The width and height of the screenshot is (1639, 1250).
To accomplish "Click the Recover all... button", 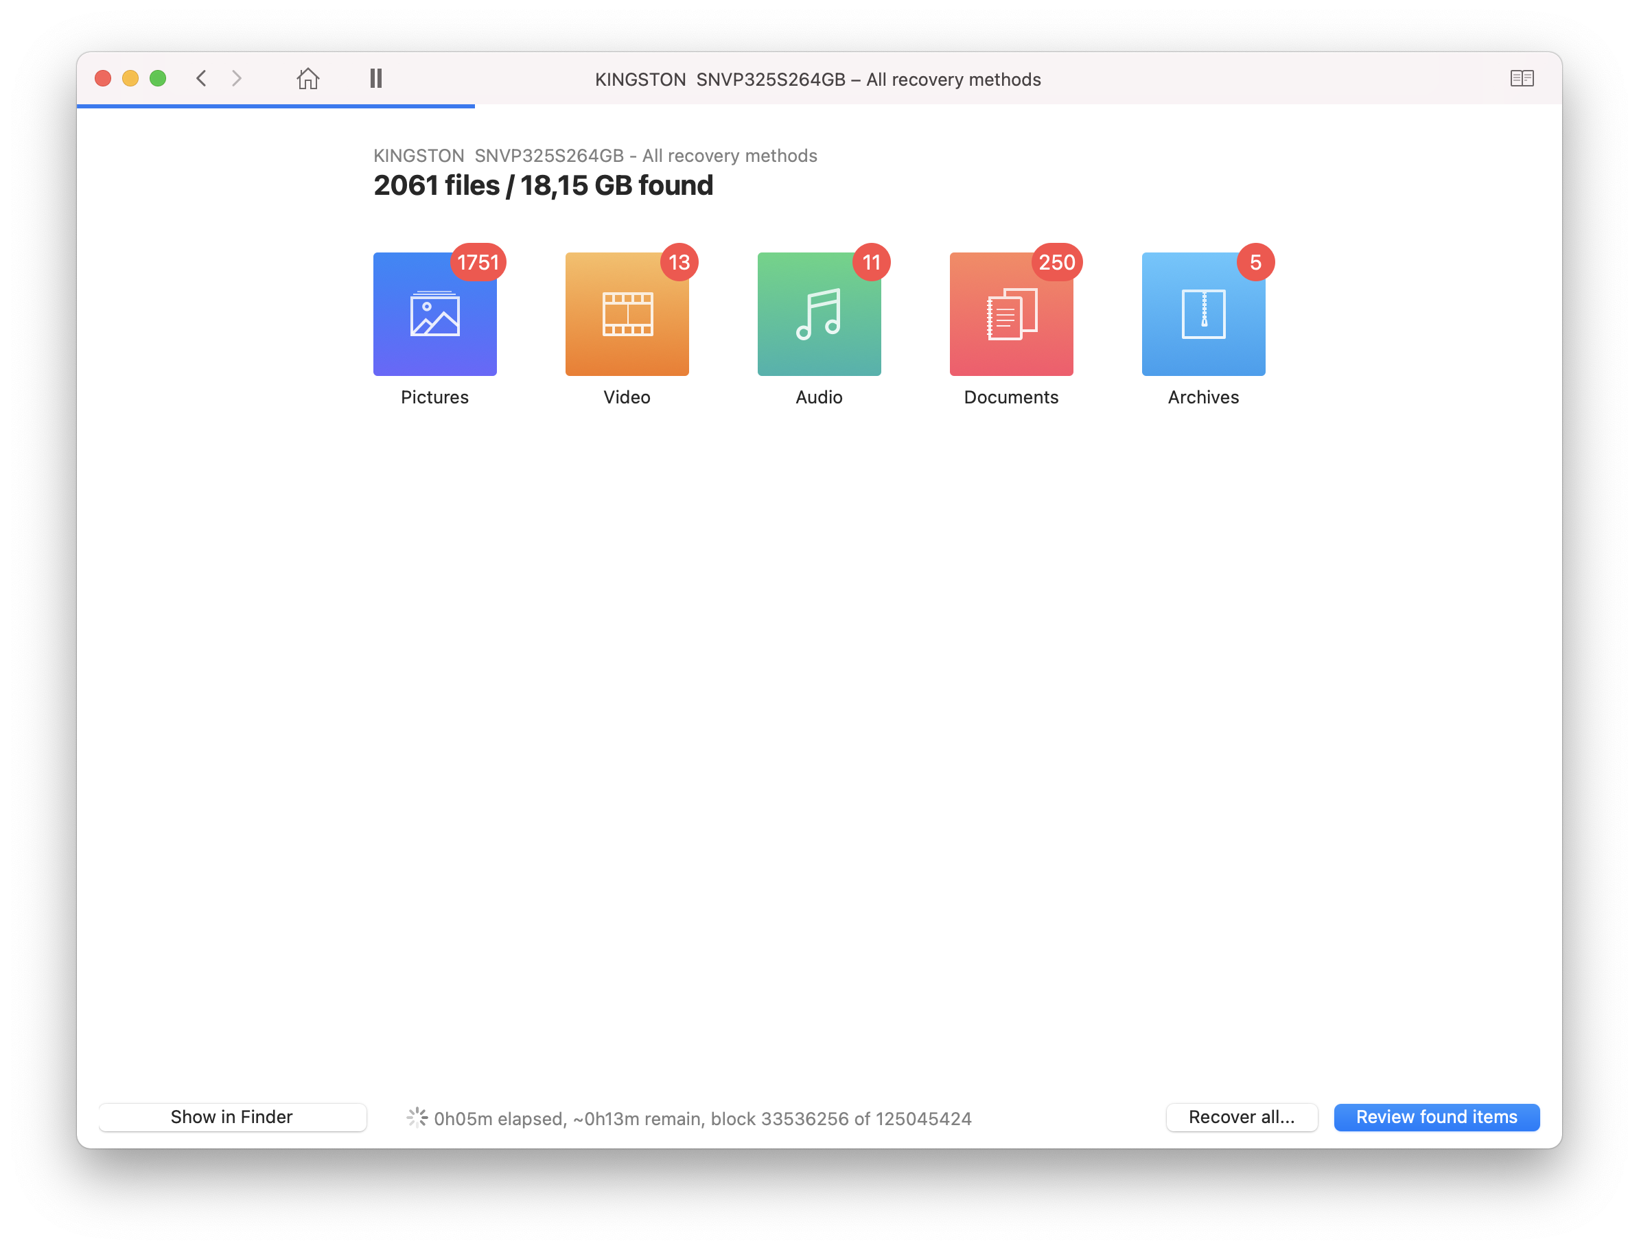I will coord(1241,1117).
